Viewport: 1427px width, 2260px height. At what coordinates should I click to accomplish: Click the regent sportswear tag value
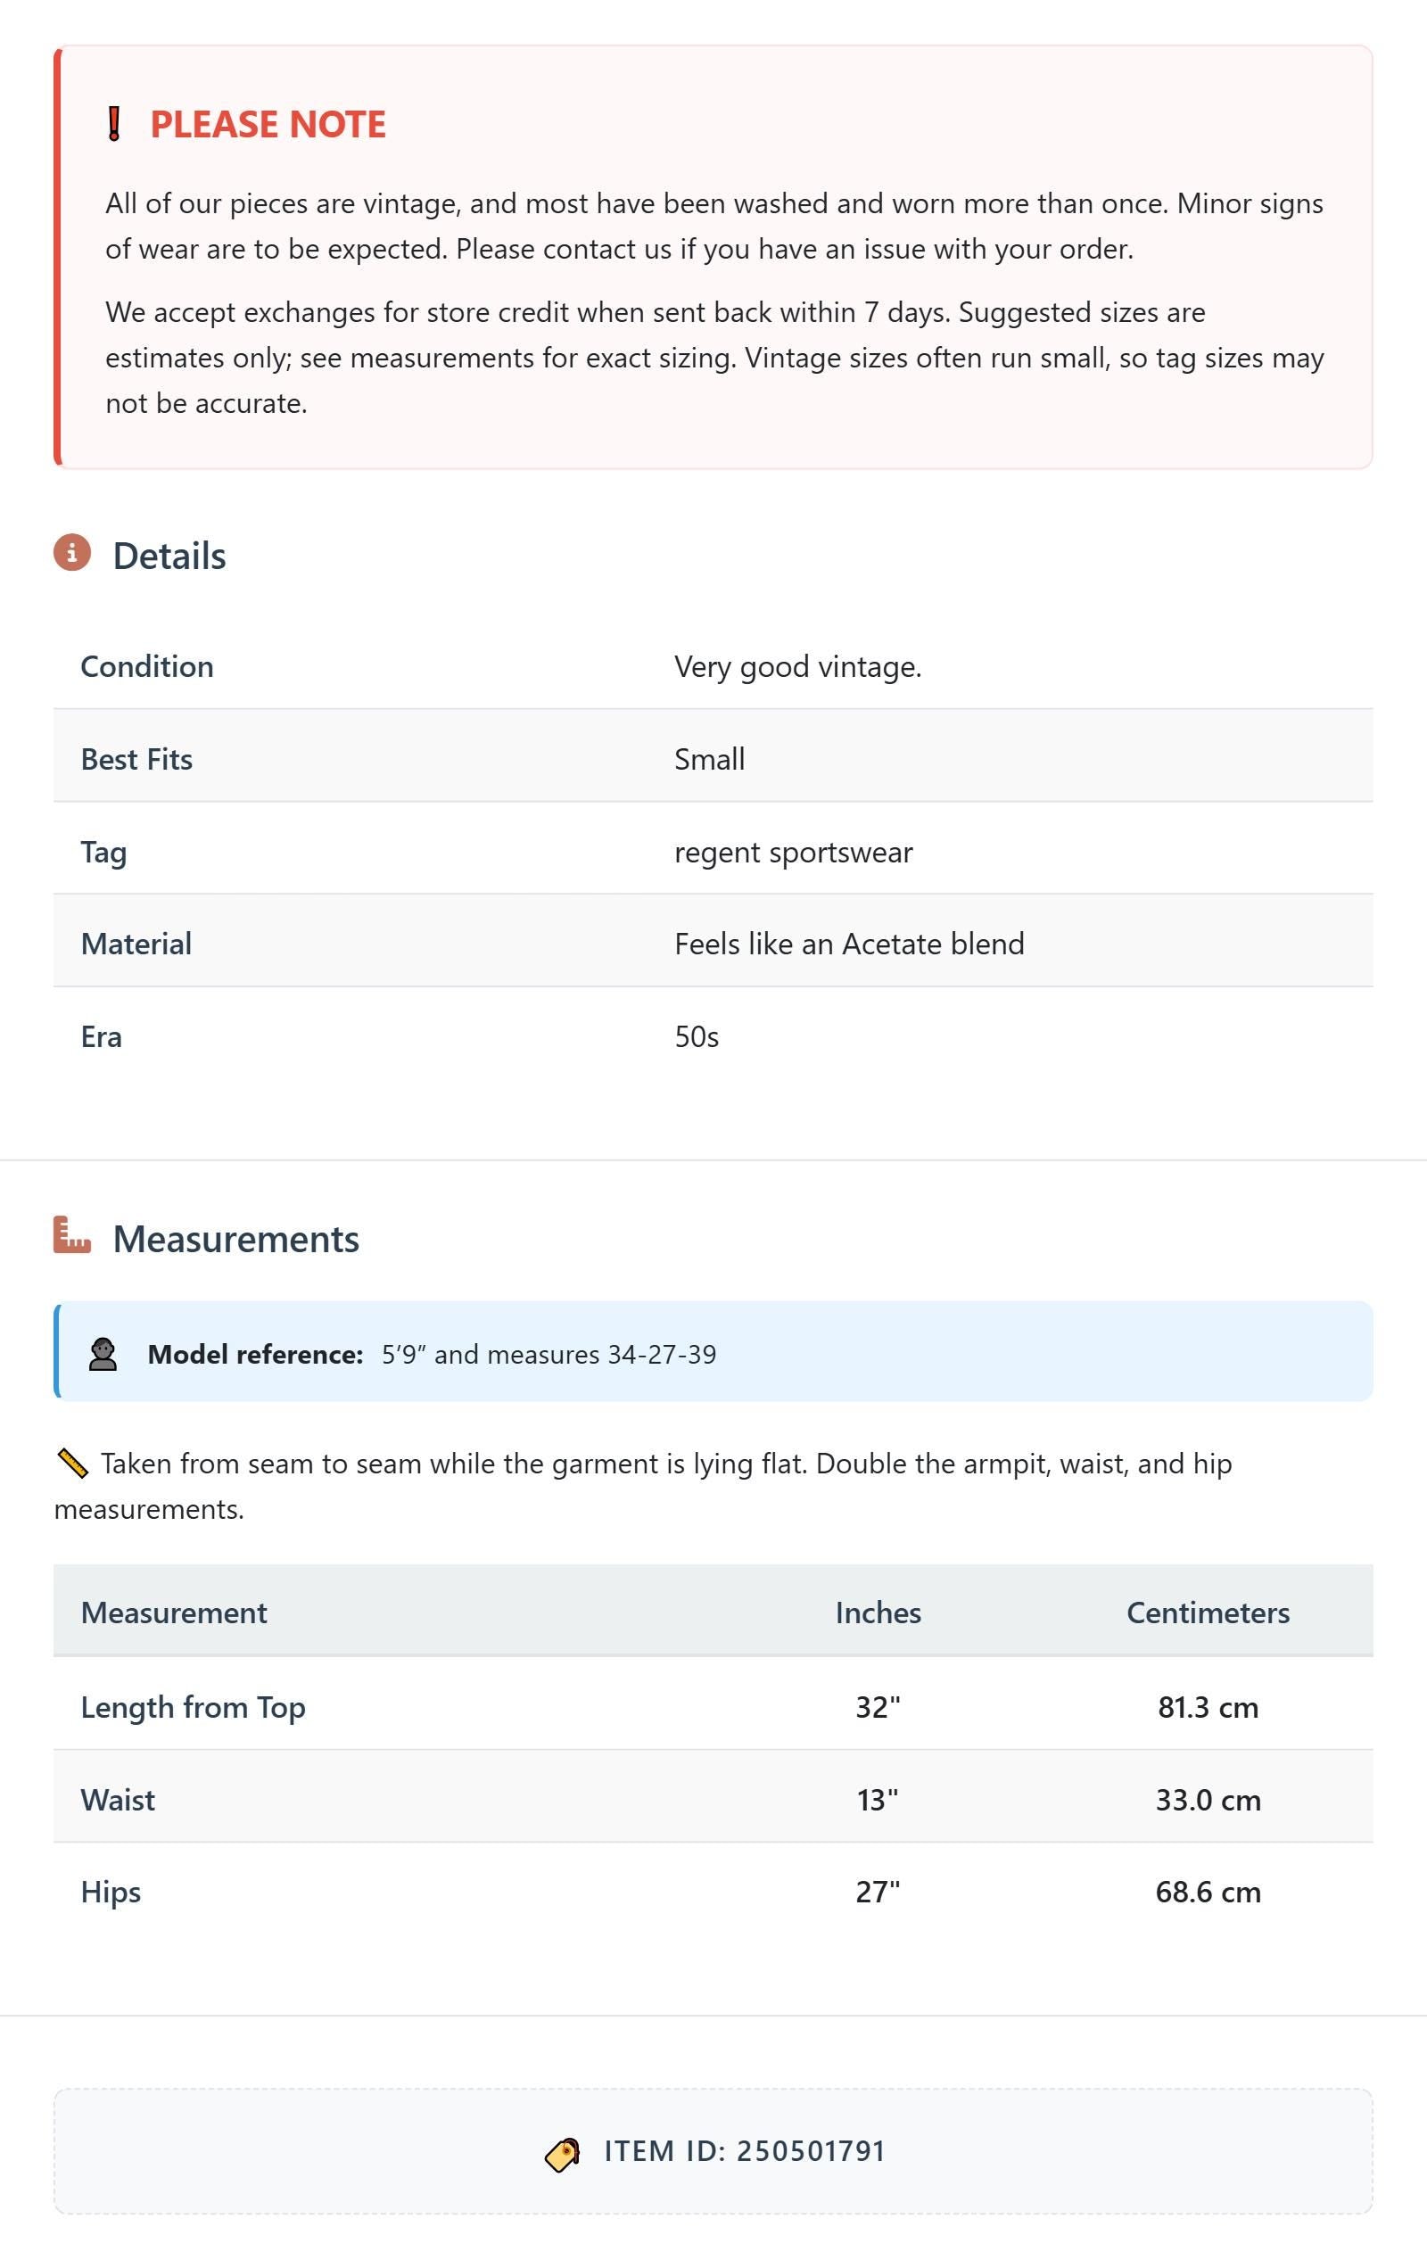793,853
